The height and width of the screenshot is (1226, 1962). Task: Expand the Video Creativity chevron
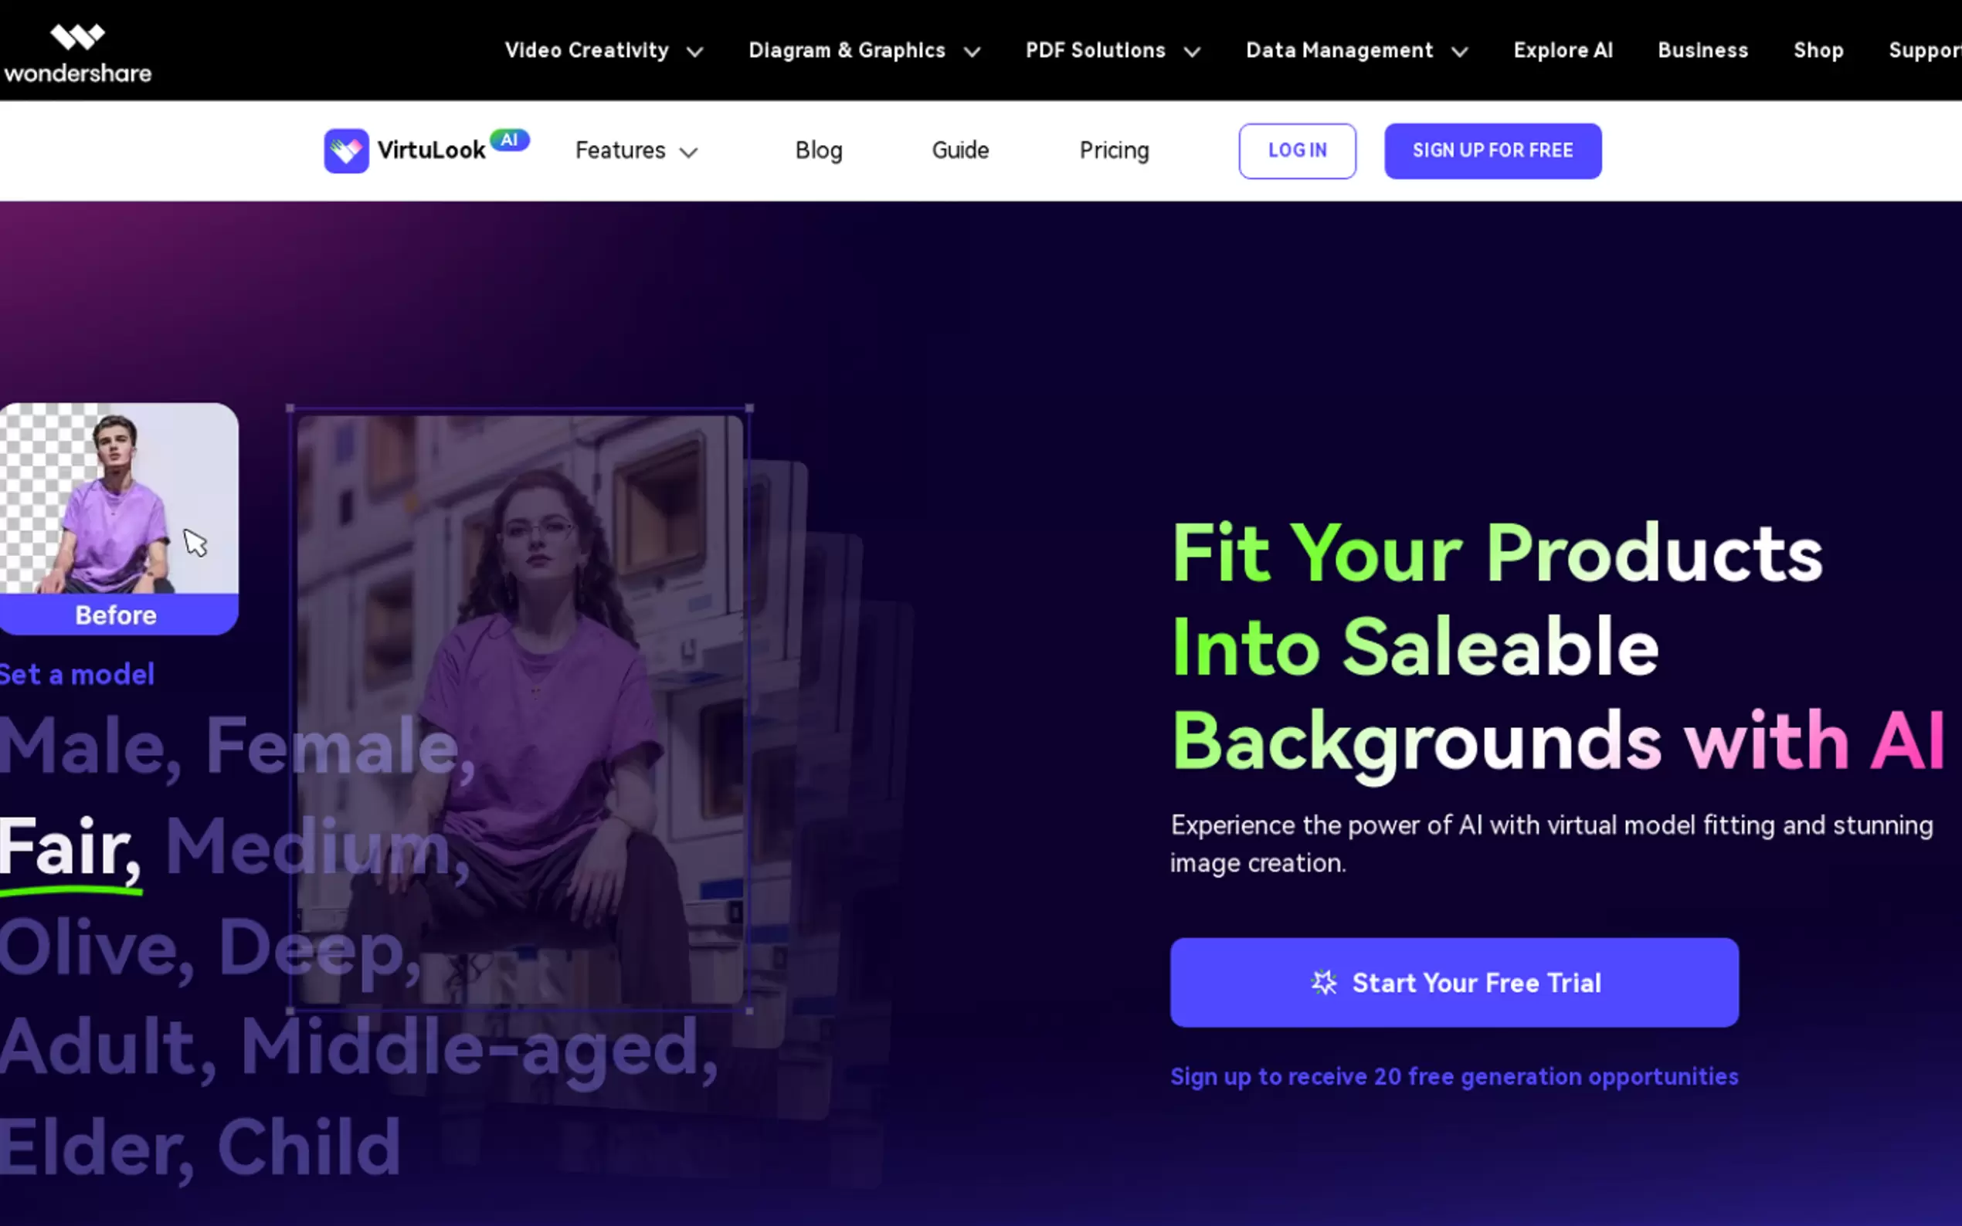point(695,52)
